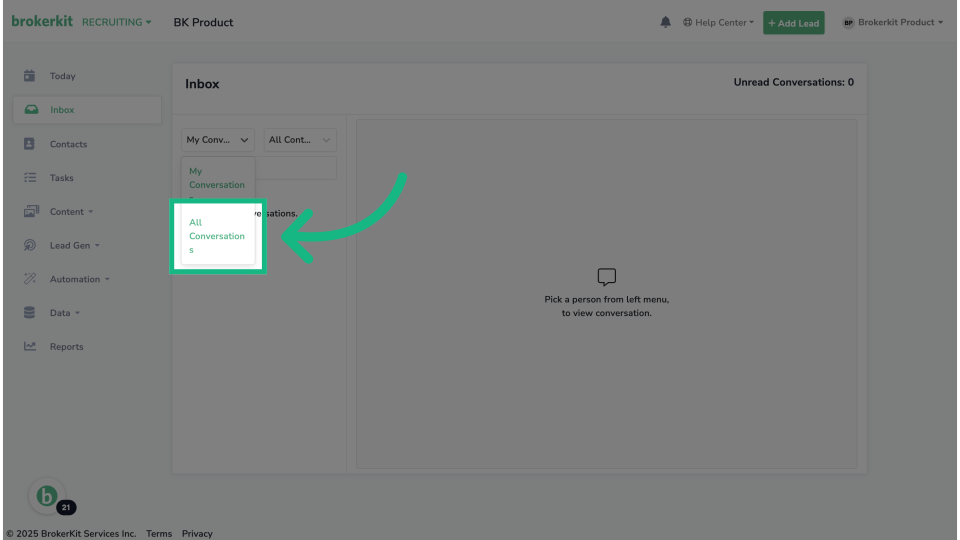960x540 pixels.
Task: Open the RECRUITING module dropdown
Action: pos(116,22)
